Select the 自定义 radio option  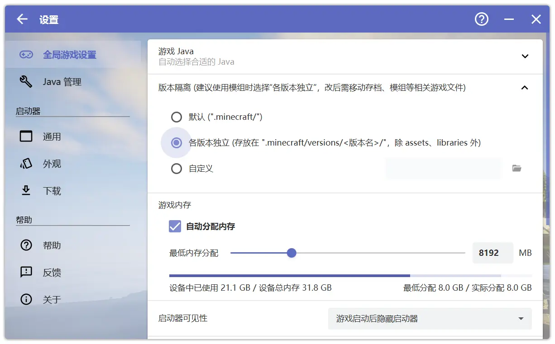177,169
